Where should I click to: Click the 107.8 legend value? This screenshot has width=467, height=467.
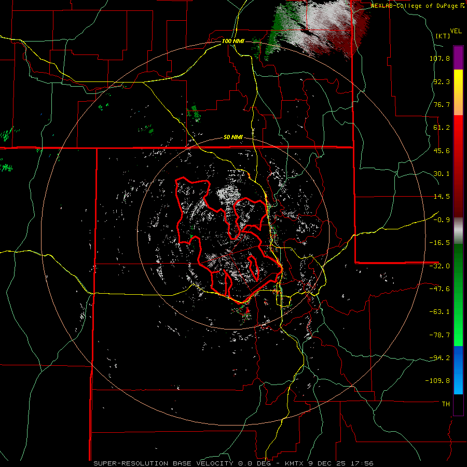click(439, 58)
